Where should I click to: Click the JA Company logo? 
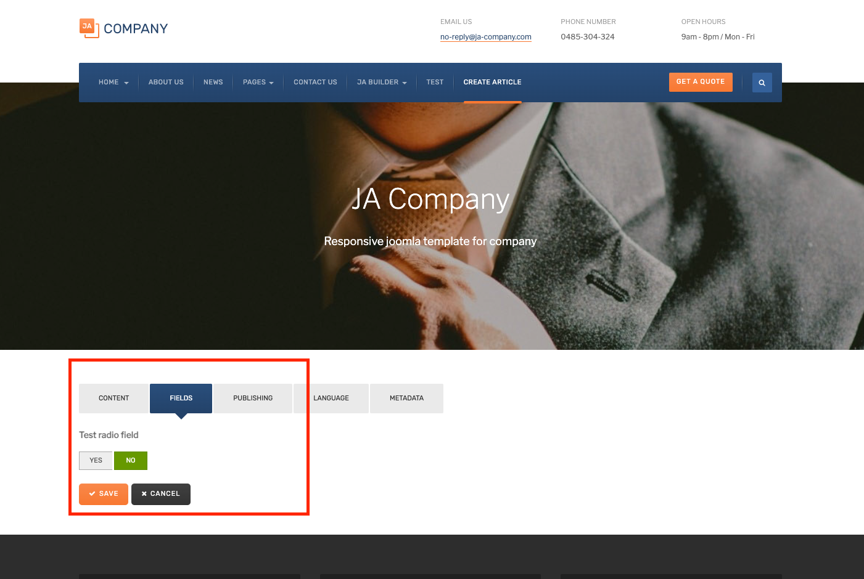pyautogui.click(x=123, y=28)
